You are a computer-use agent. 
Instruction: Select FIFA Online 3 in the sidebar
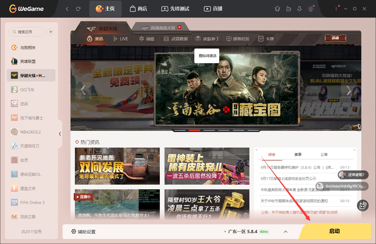click(x=31, y=203)
